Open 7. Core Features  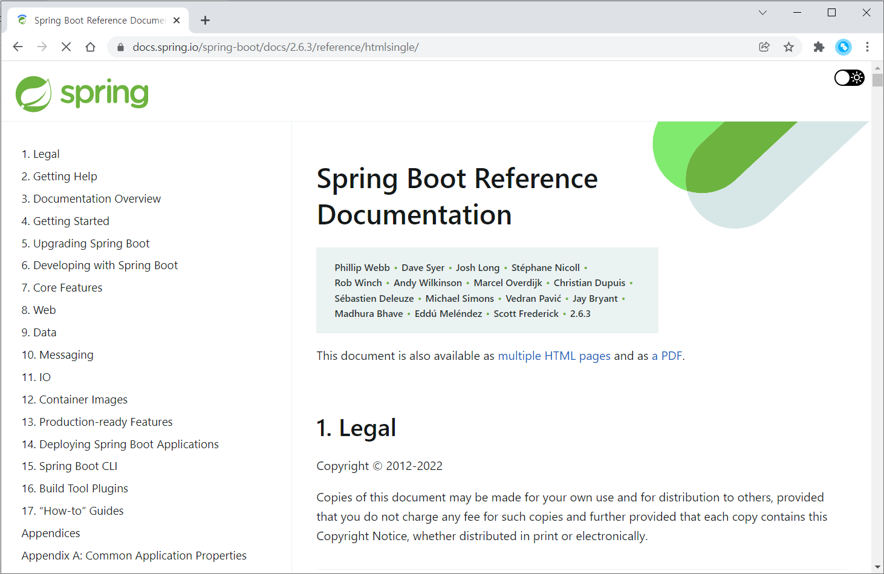[62, 288]
